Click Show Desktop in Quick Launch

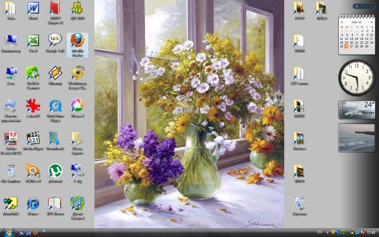point(21,233)
